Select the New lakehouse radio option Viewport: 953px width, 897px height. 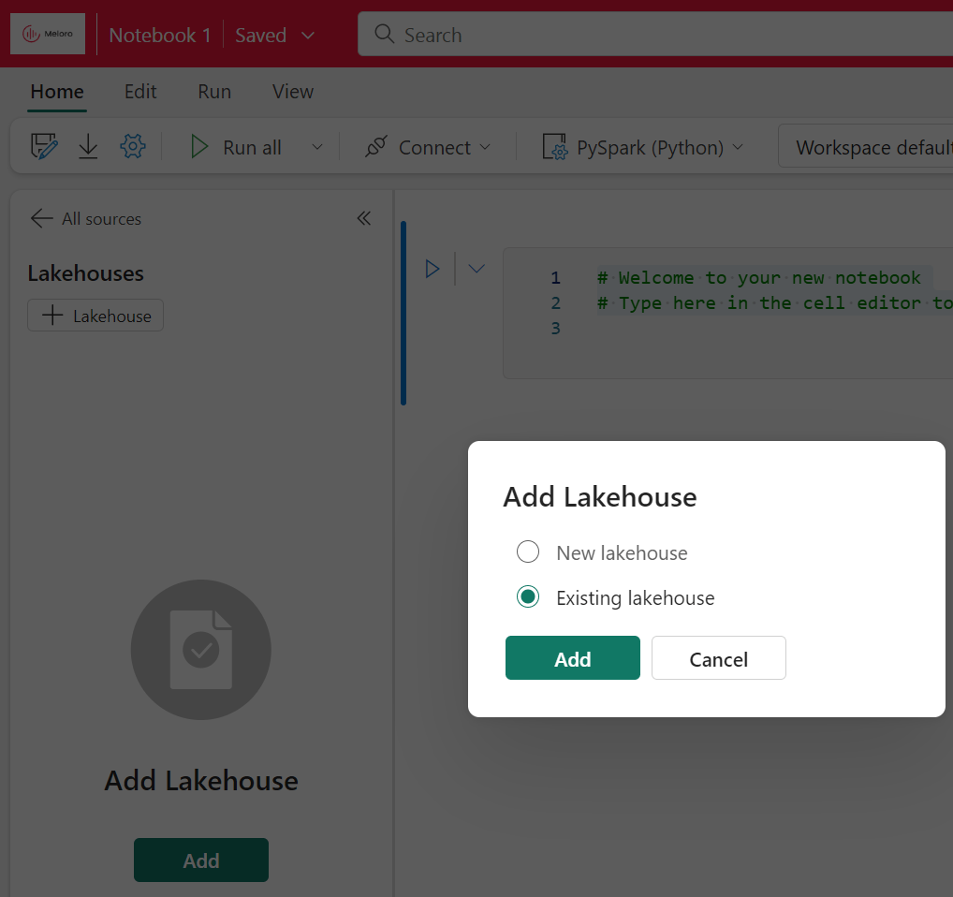[528, 552]
